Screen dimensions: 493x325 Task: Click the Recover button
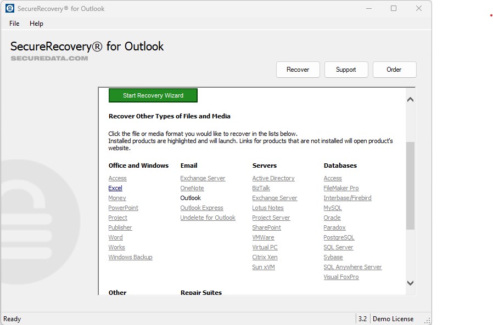click(x=298, y=70)
